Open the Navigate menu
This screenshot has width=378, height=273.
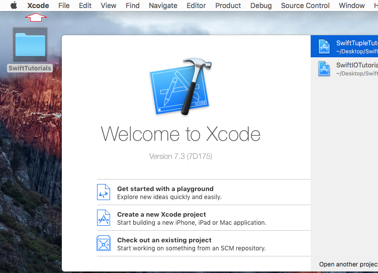163,6
